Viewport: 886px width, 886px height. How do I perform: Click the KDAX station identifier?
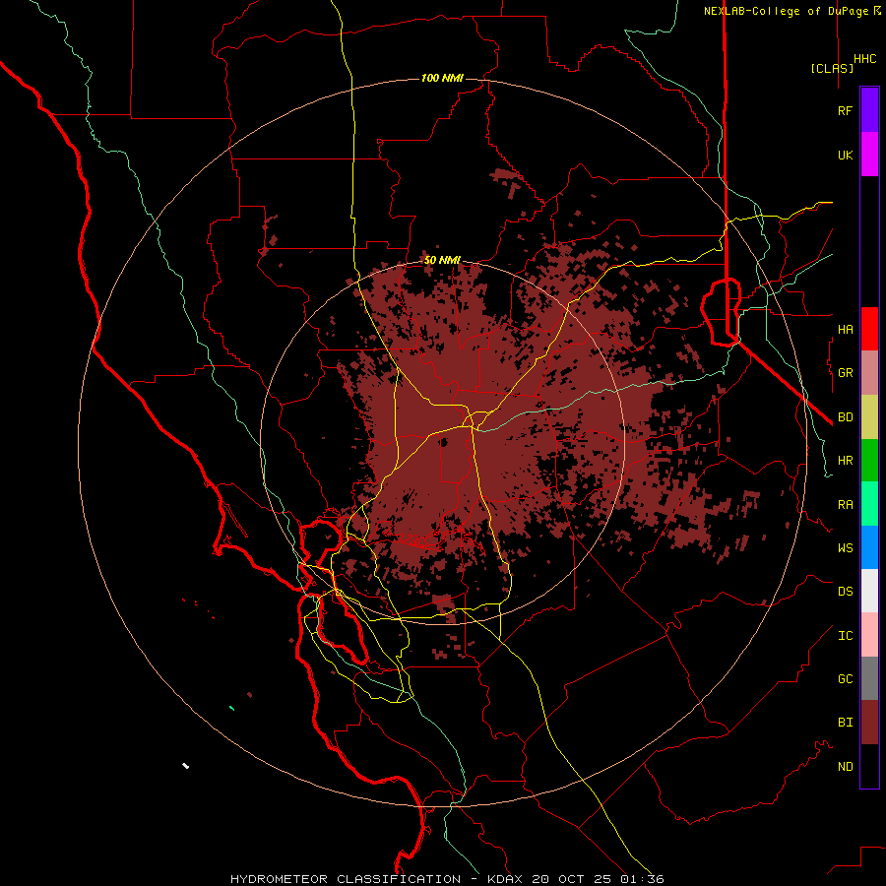(x=505, y=879)
